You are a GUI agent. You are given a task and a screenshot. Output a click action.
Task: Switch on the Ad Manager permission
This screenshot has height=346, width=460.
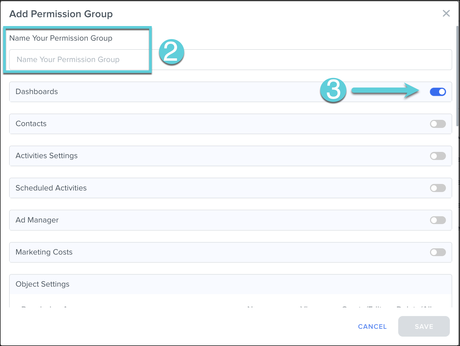point(438,220)
